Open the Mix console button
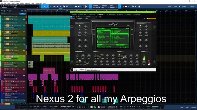The height and width of the screenshot is (110, 197). coord(187,108)
